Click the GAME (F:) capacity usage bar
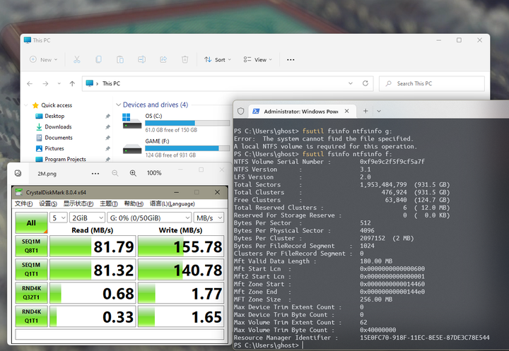The image size is (509, 351). 187,148
